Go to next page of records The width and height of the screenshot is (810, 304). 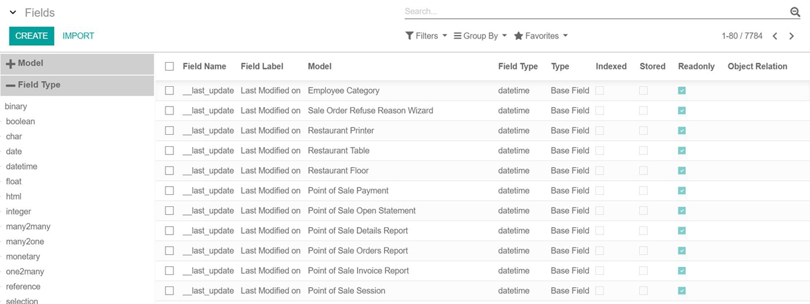coord(792,36)
